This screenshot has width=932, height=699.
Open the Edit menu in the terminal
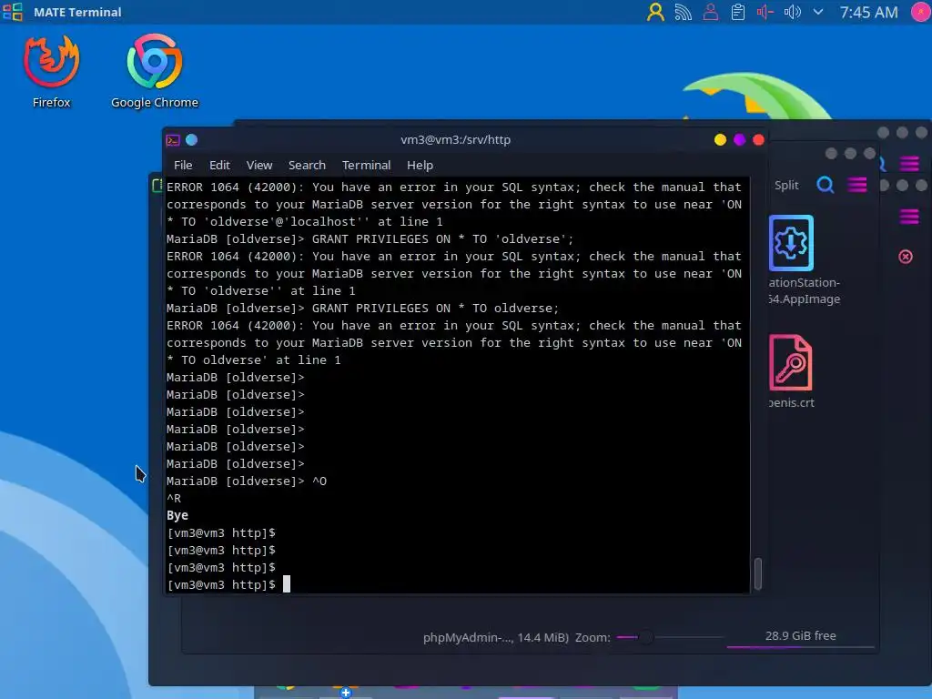(219, 166)
